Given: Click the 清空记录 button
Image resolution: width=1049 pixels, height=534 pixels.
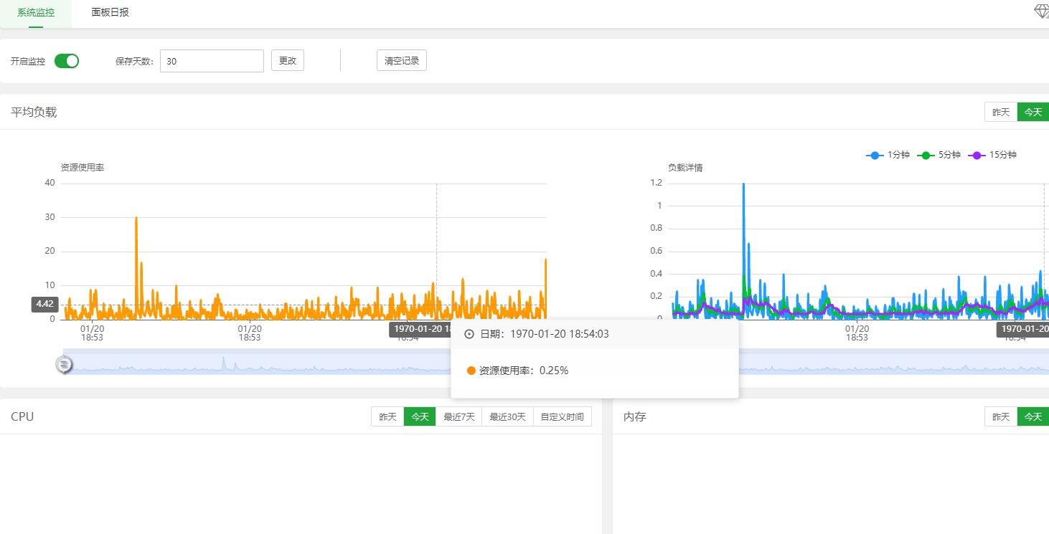Looking at the screenshot, I should [x=402, y=61].
